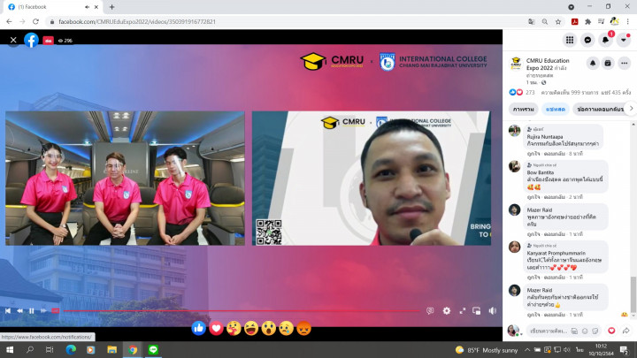Open File Explorer from the taskbar
The image size is (637, 358).
(111, 349)
